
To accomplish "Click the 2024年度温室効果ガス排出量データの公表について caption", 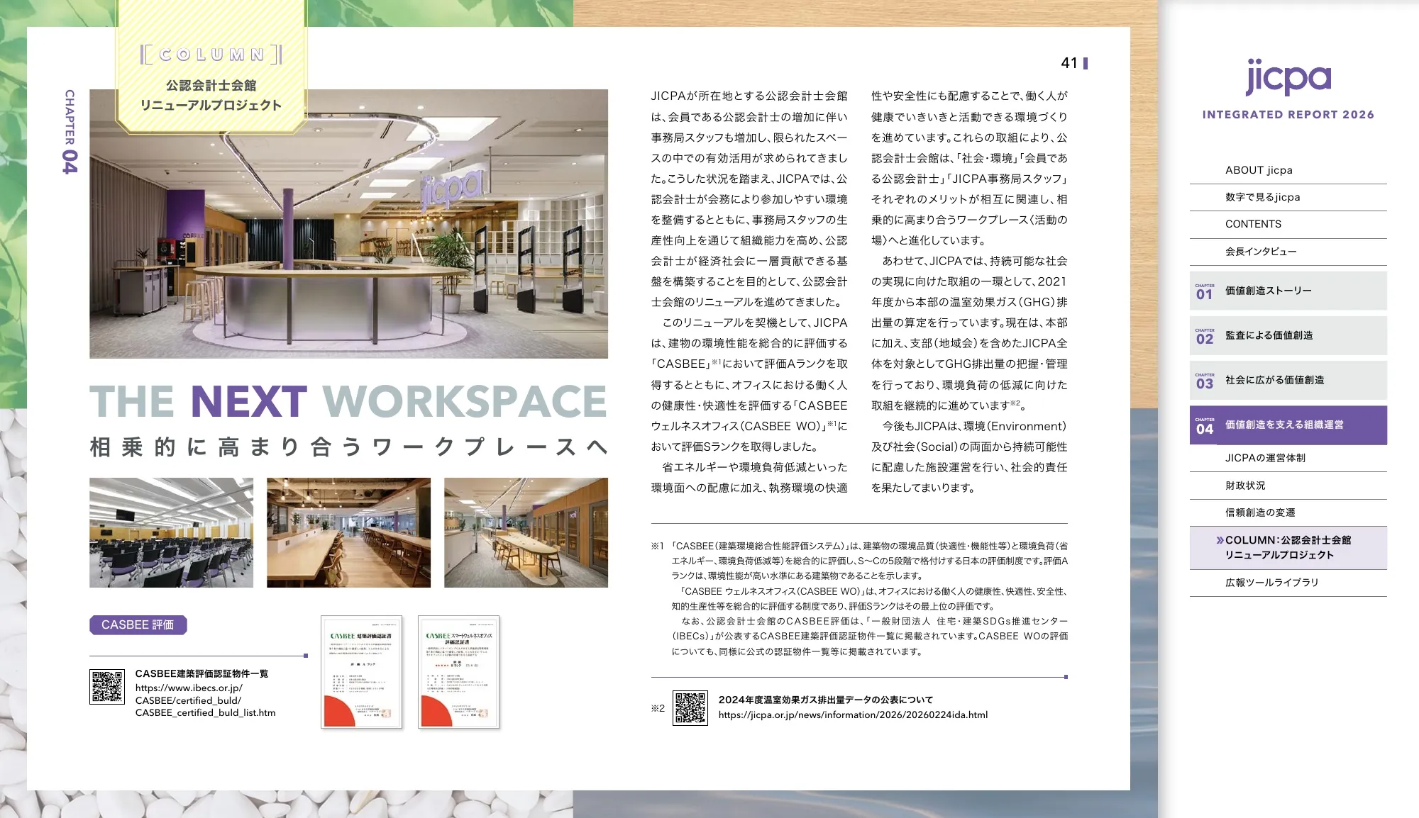I will point(825,700).
